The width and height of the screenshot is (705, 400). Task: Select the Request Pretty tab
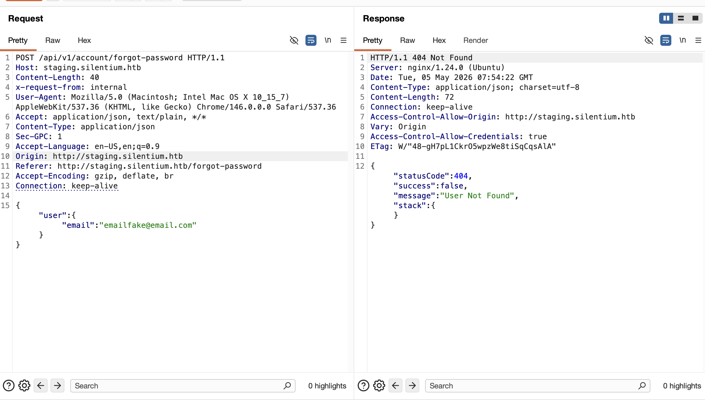coord(18,40)
